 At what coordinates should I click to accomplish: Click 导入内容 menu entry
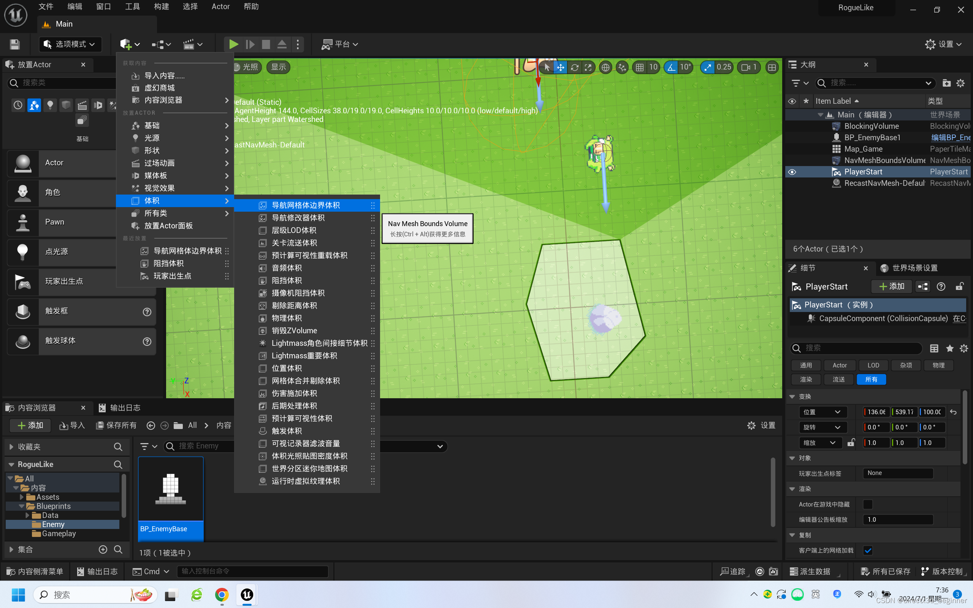pos(175,76)
